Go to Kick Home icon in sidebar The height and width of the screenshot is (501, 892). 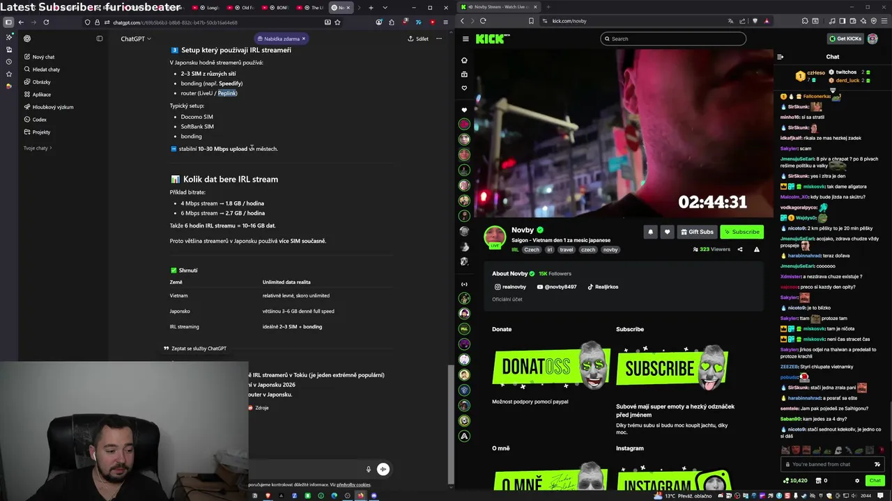(x=464, y=61)
